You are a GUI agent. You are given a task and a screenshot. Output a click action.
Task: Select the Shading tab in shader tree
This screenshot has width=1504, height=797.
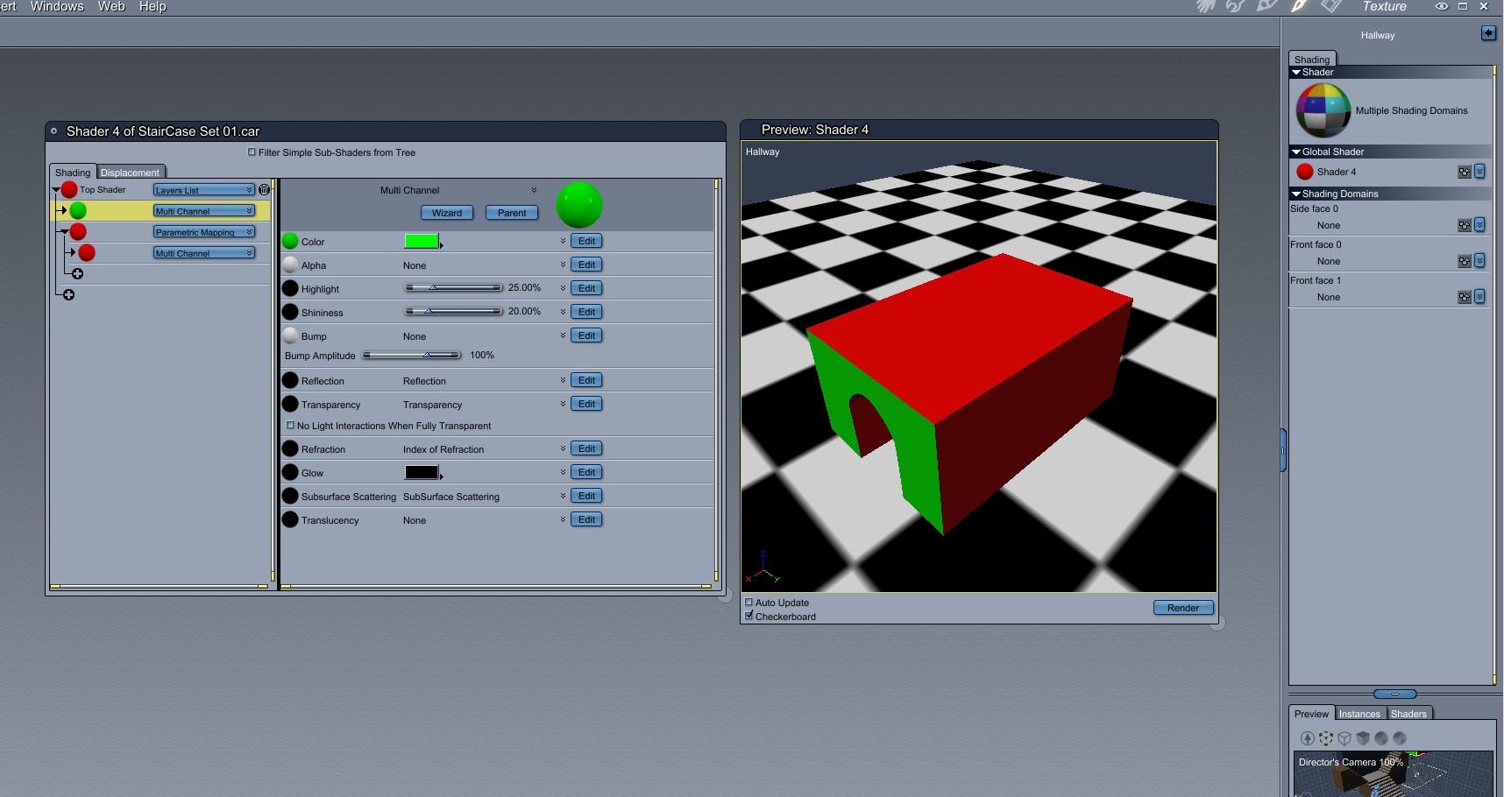[x=73, y=173]
